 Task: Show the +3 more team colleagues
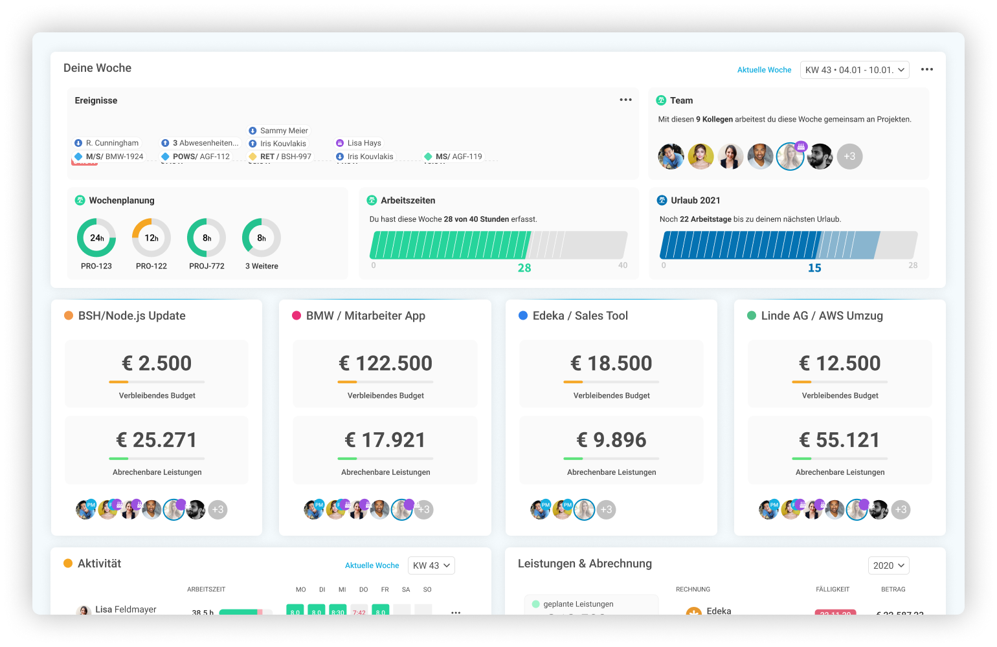(x=849, y=157)
